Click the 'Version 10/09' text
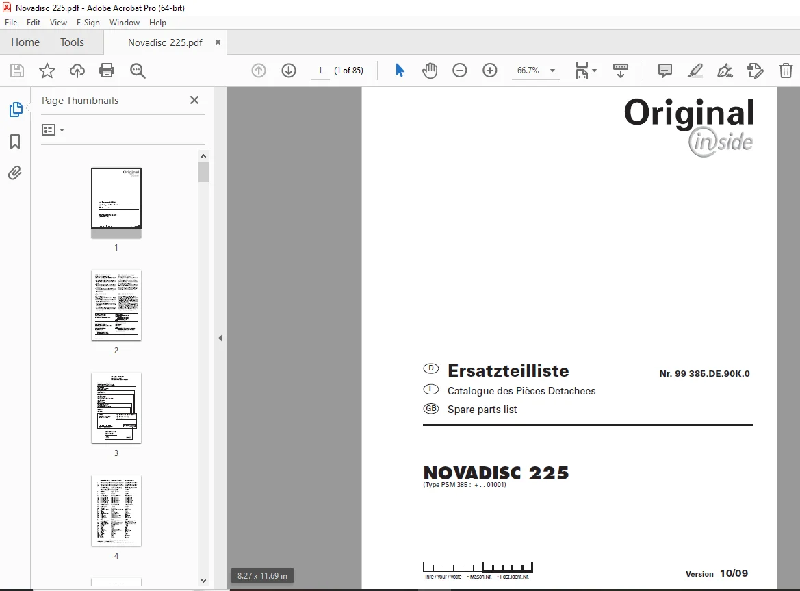800x591 pixels. pos(717,573)
